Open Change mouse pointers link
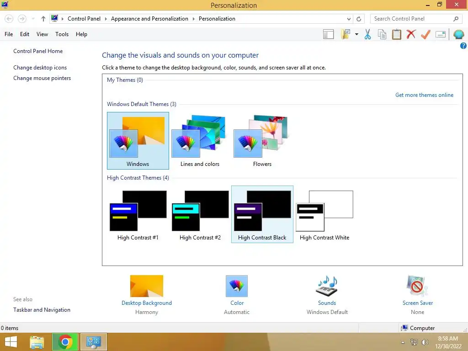The image size is (468, 351). [42, 78]
